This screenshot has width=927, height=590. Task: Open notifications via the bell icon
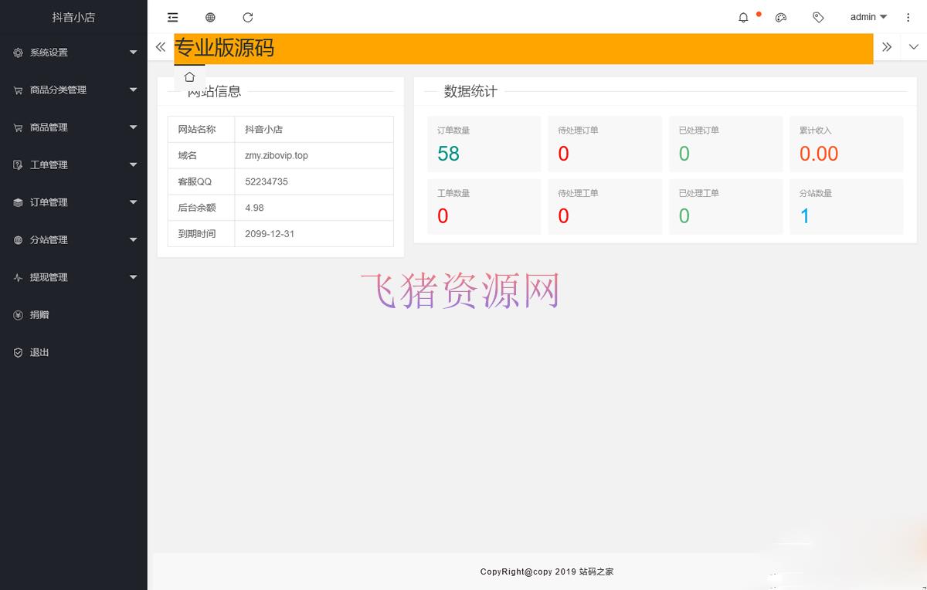[743, 17]
